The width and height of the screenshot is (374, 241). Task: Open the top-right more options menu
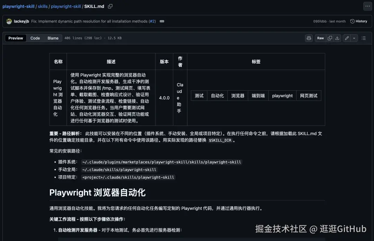coord(368,6)
